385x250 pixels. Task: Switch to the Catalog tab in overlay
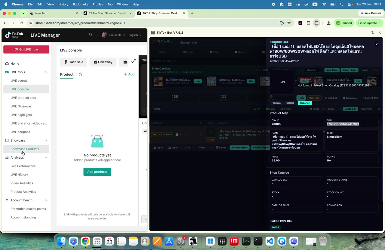[x=290, y=103]
